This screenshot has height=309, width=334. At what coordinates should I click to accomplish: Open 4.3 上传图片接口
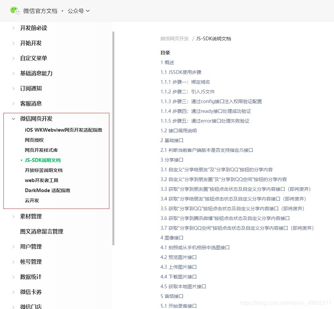point(179,267)
